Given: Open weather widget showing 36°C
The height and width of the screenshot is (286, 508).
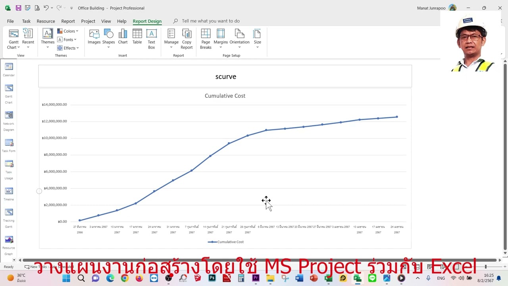Looking at the screenshot, I should pyautogui.click(x=17, y=278).
